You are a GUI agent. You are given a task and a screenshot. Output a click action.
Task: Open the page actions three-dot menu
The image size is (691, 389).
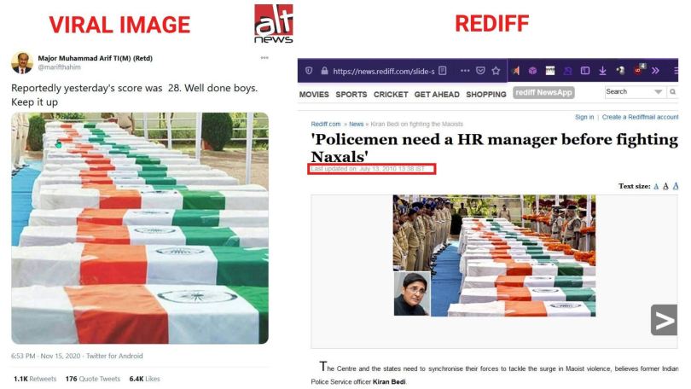465,71
